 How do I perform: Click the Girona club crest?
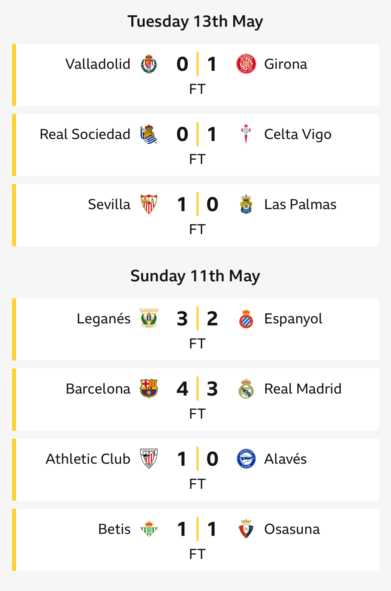tap(246, 64)
